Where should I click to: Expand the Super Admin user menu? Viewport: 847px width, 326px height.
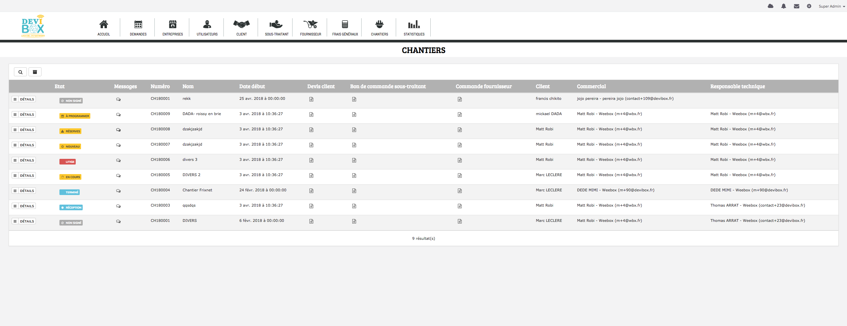[832, 6]
